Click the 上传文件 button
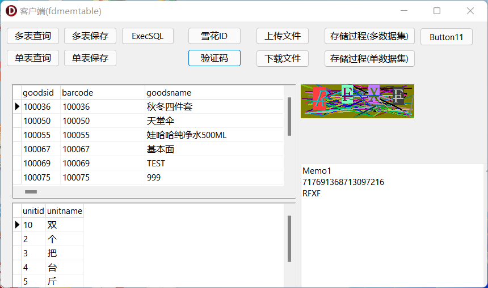The width and height of the screenshot is (488, 288). (282, 36)
